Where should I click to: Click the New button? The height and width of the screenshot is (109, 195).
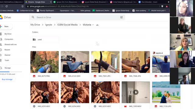point(6,26)
